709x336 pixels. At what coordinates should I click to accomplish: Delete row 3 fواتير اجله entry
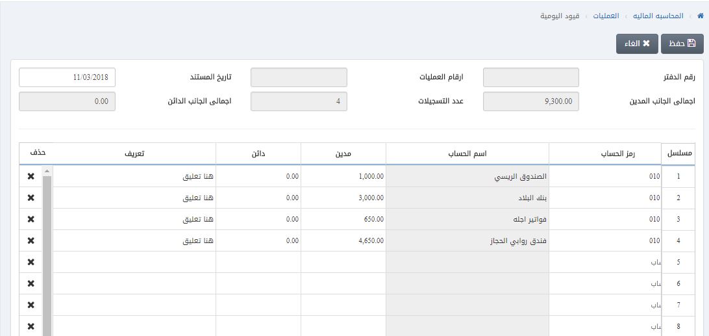(31, 219)
